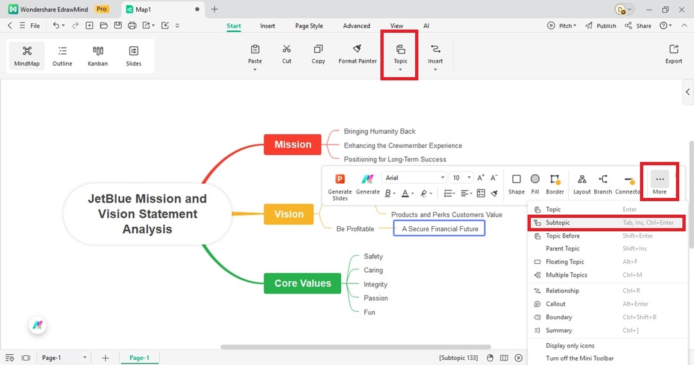The height and width of the screenshot is (365, 694).
Task: Select the Mission topic node
Action: coord(292,145)
